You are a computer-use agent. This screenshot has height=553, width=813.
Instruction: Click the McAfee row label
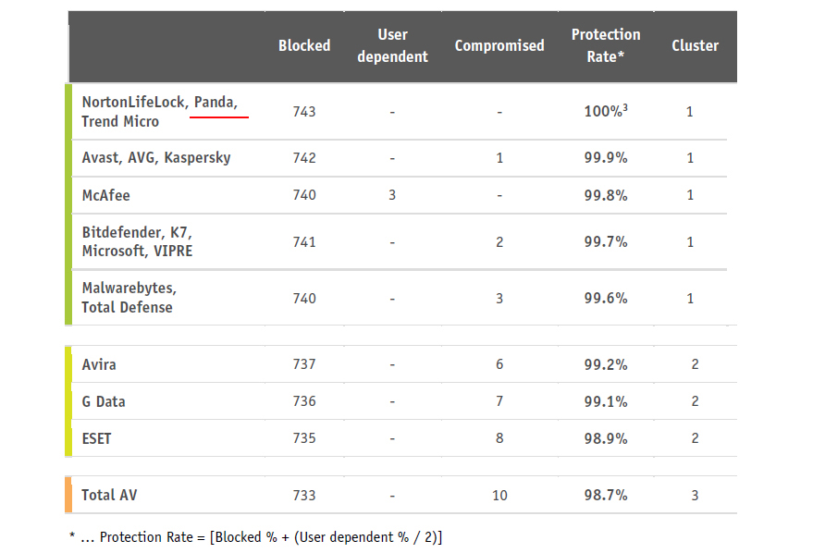click(105, 195)
